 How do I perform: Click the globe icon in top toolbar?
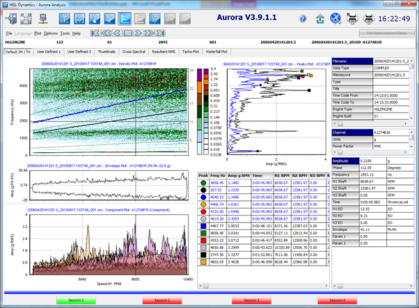[335, 18]
